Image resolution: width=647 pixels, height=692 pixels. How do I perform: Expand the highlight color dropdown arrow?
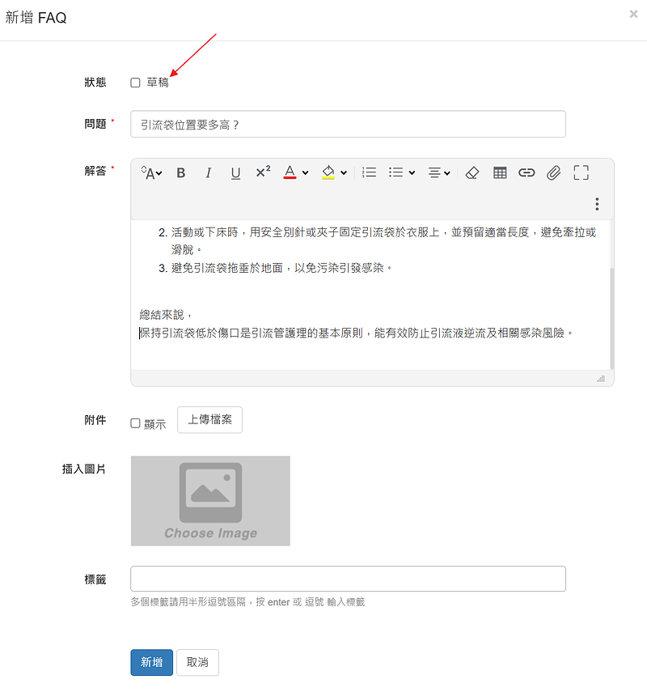point(344,172)
